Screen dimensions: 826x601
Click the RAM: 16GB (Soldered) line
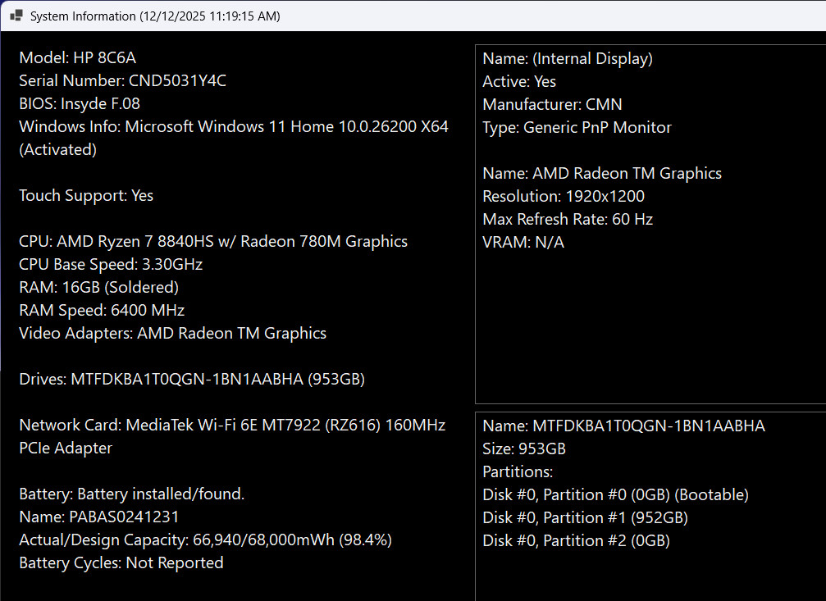click(99, 287)
